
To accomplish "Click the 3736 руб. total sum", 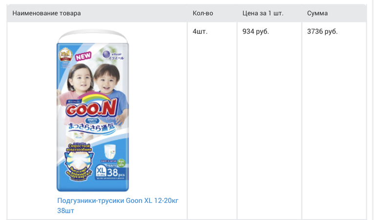I will coord(322,32).
